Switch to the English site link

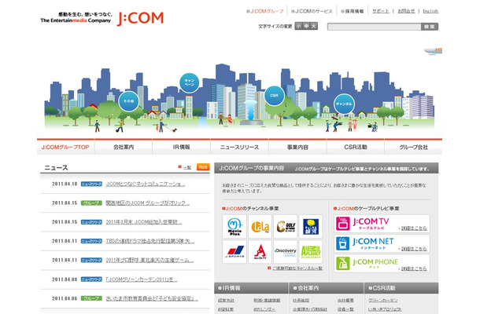coord(430,11)
